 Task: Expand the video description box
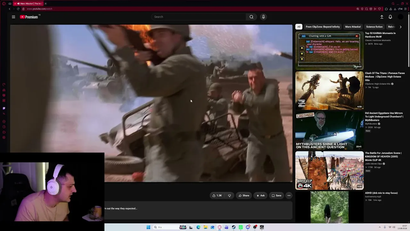coord(198,210)
